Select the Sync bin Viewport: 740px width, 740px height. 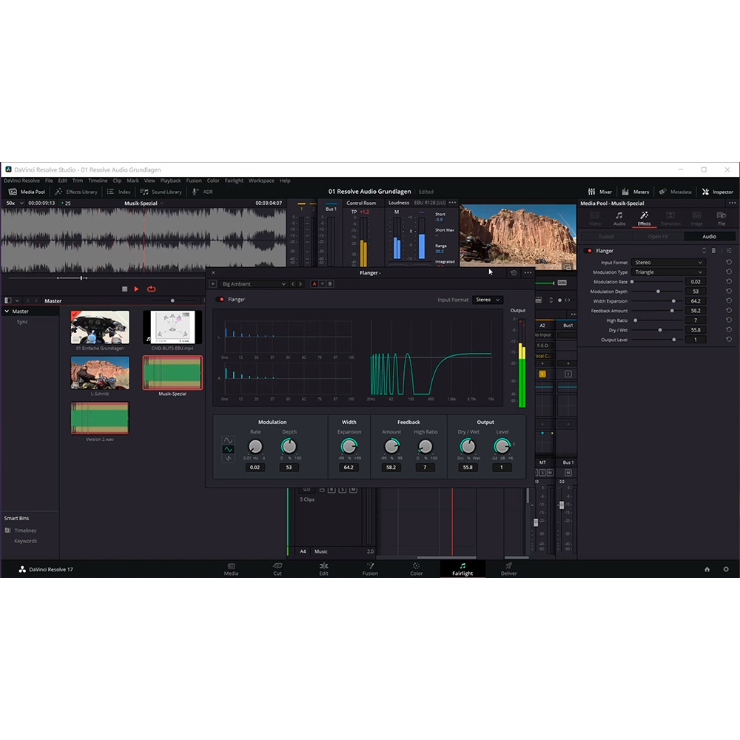(22, 322)
